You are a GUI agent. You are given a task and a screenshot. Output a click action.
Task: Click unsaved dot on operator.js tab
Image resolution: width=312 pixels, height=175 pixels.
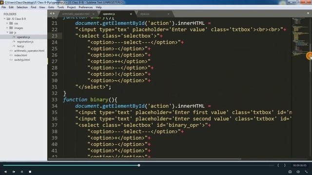(131, 14)
